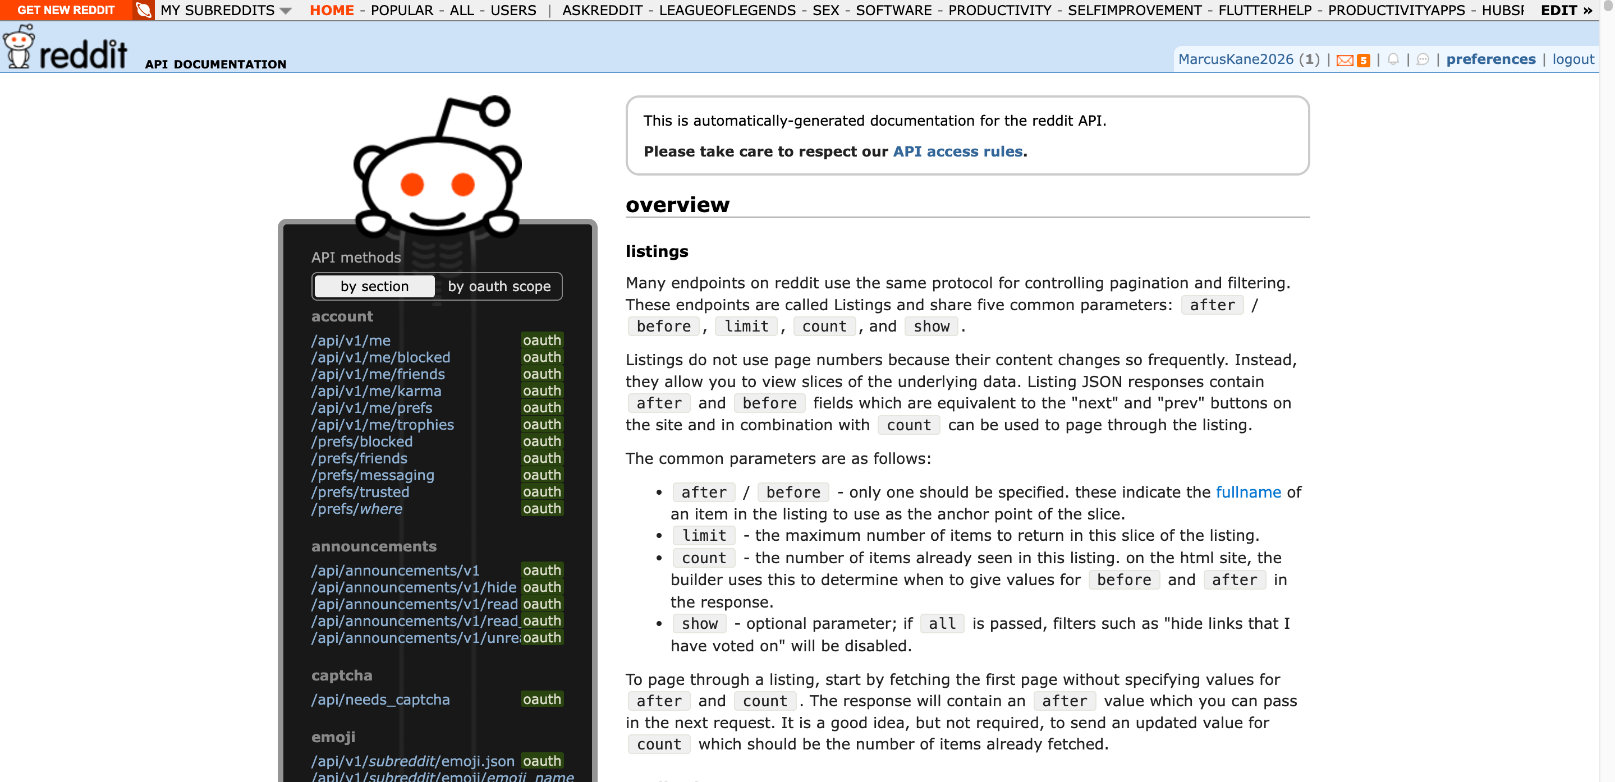Open the Software subreddit link
Image resolution: width=1615 pixels, height=782 pixels.
[893, 10]
